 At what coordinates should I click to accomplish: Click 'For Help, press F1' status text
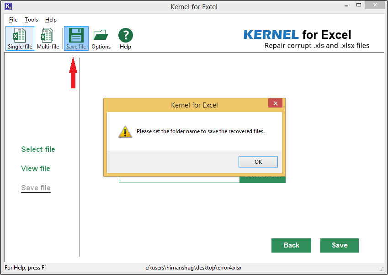click(x=26, y=268)
